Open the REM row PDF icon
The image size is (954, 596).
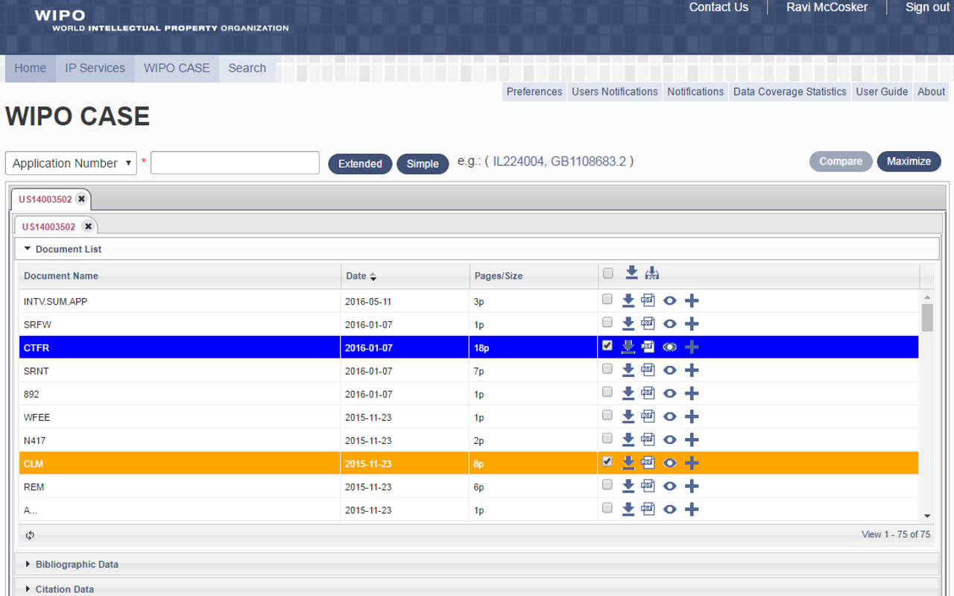648,486
